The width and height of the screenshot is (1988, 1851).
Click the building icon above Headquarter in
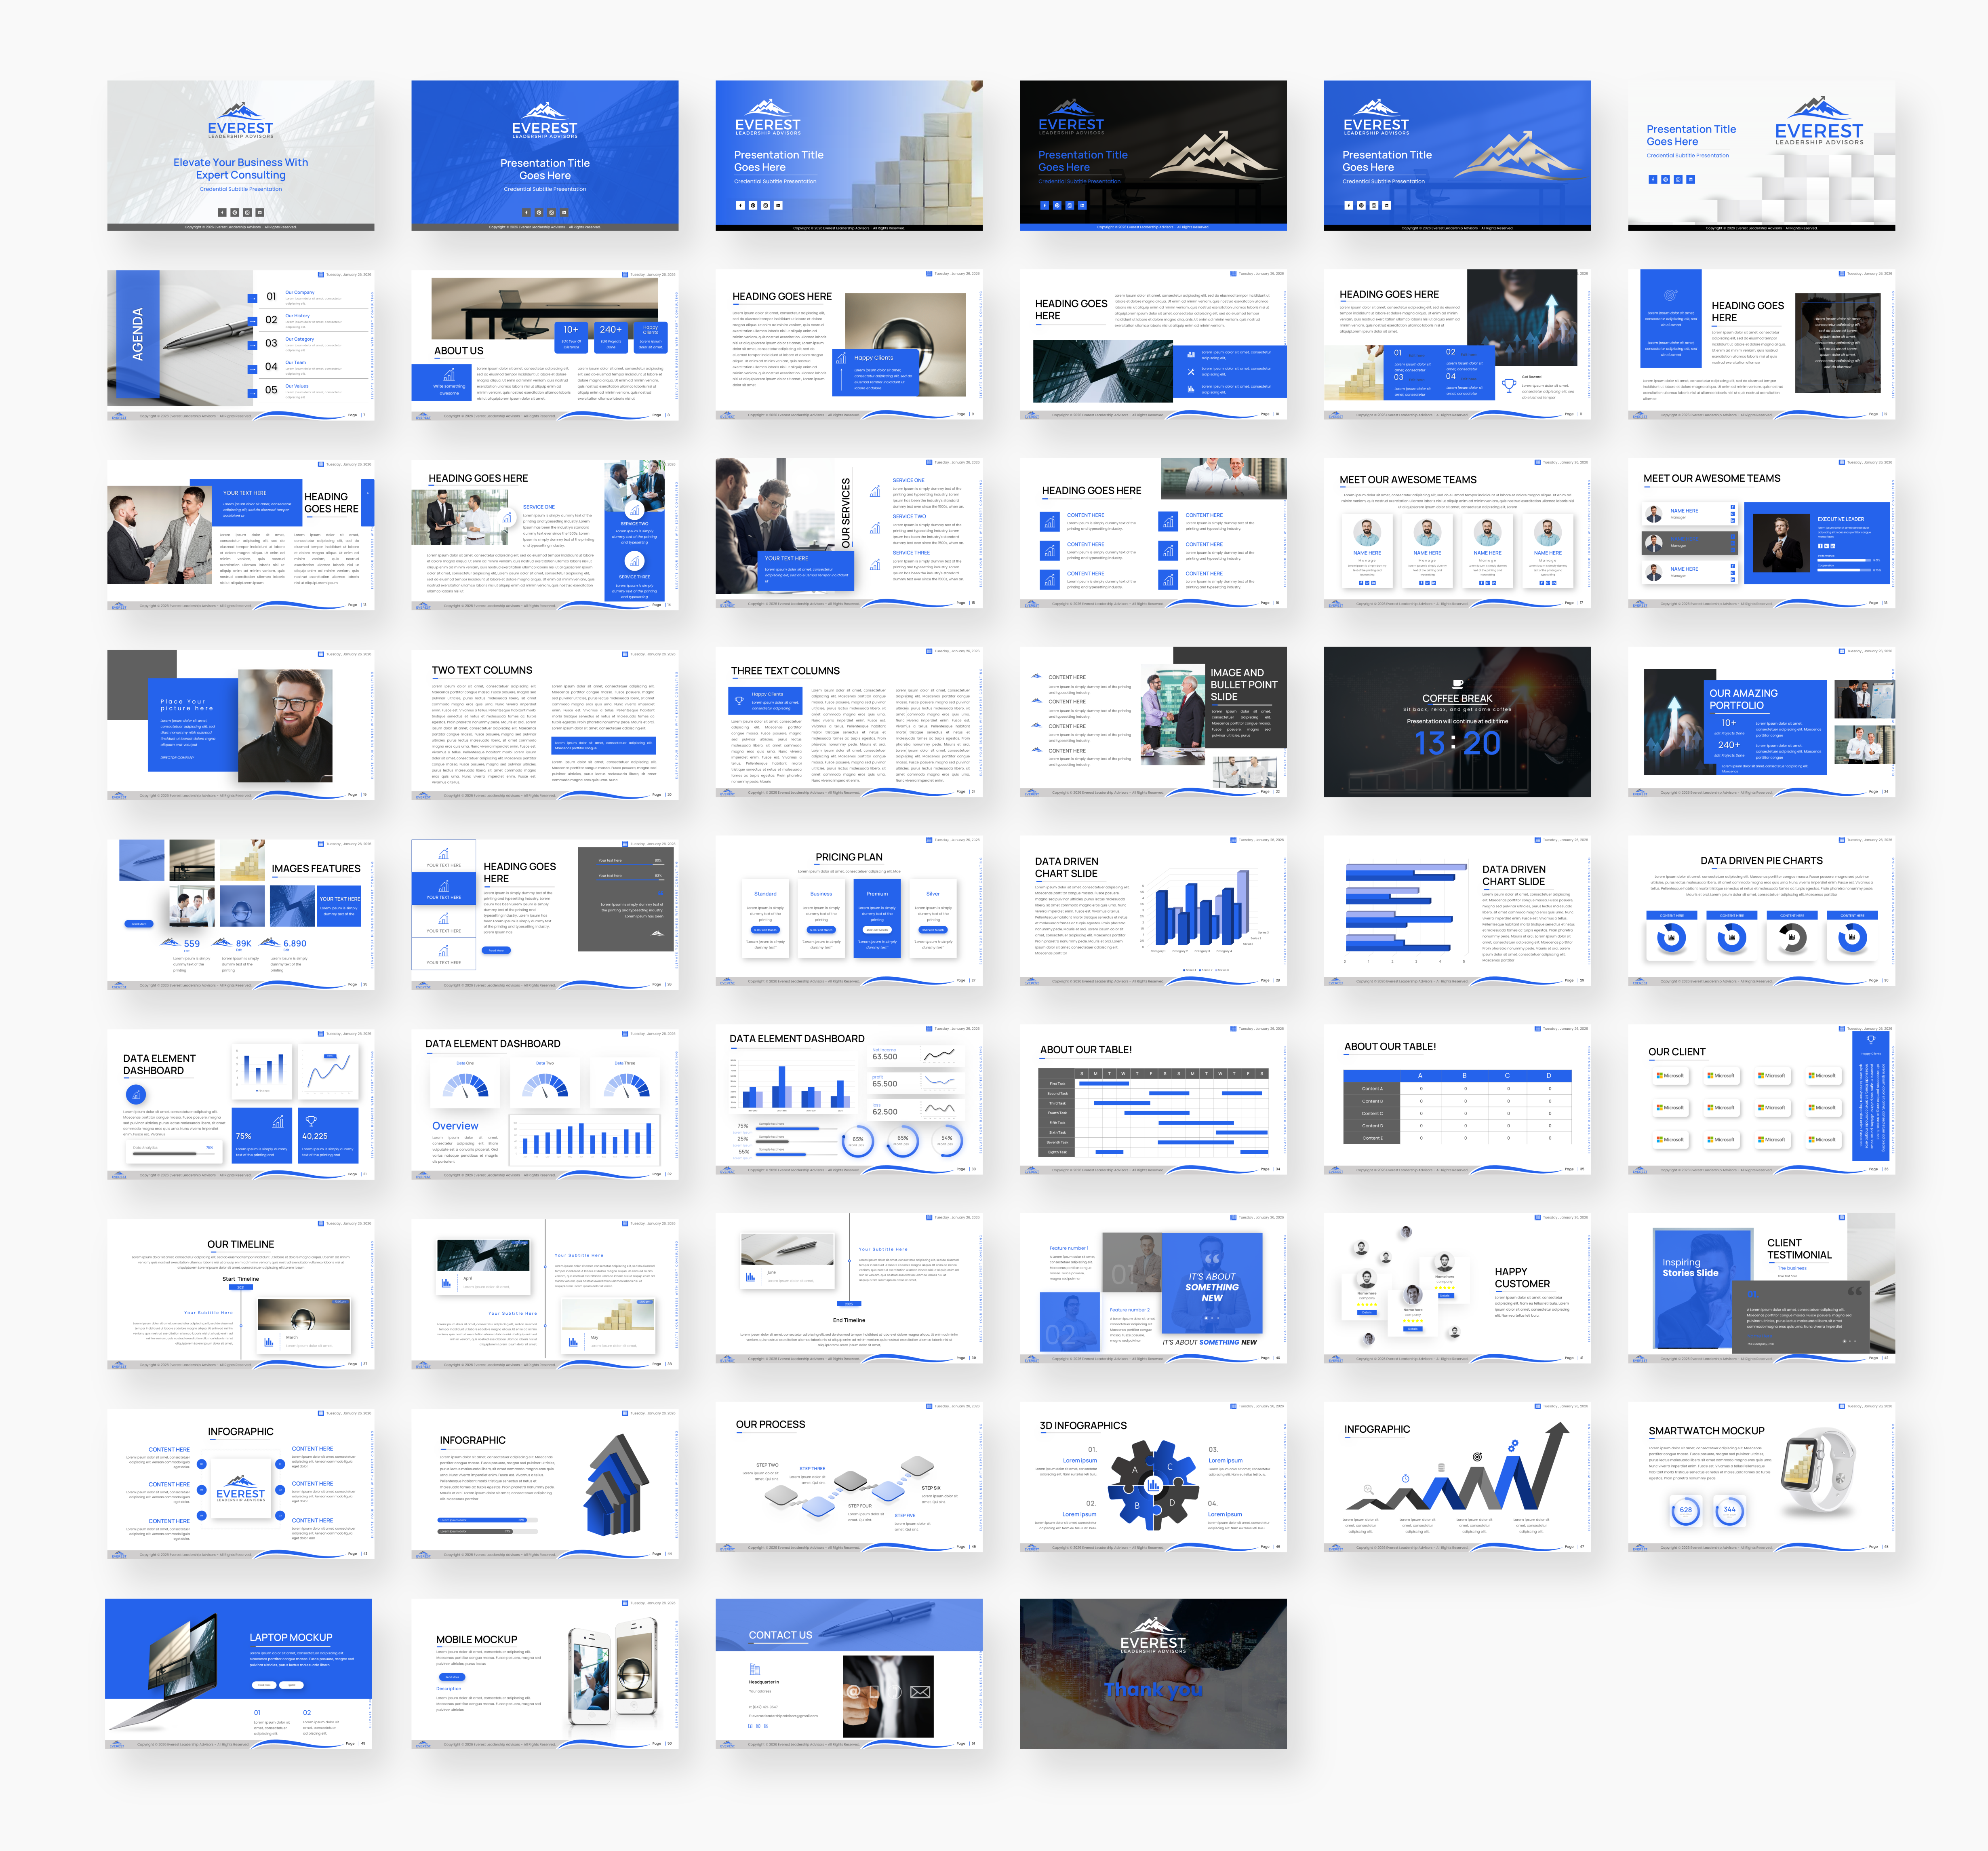755,1670
